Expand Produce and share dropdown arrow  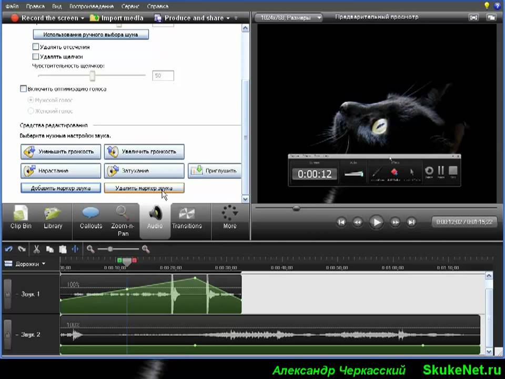[228, 18]
